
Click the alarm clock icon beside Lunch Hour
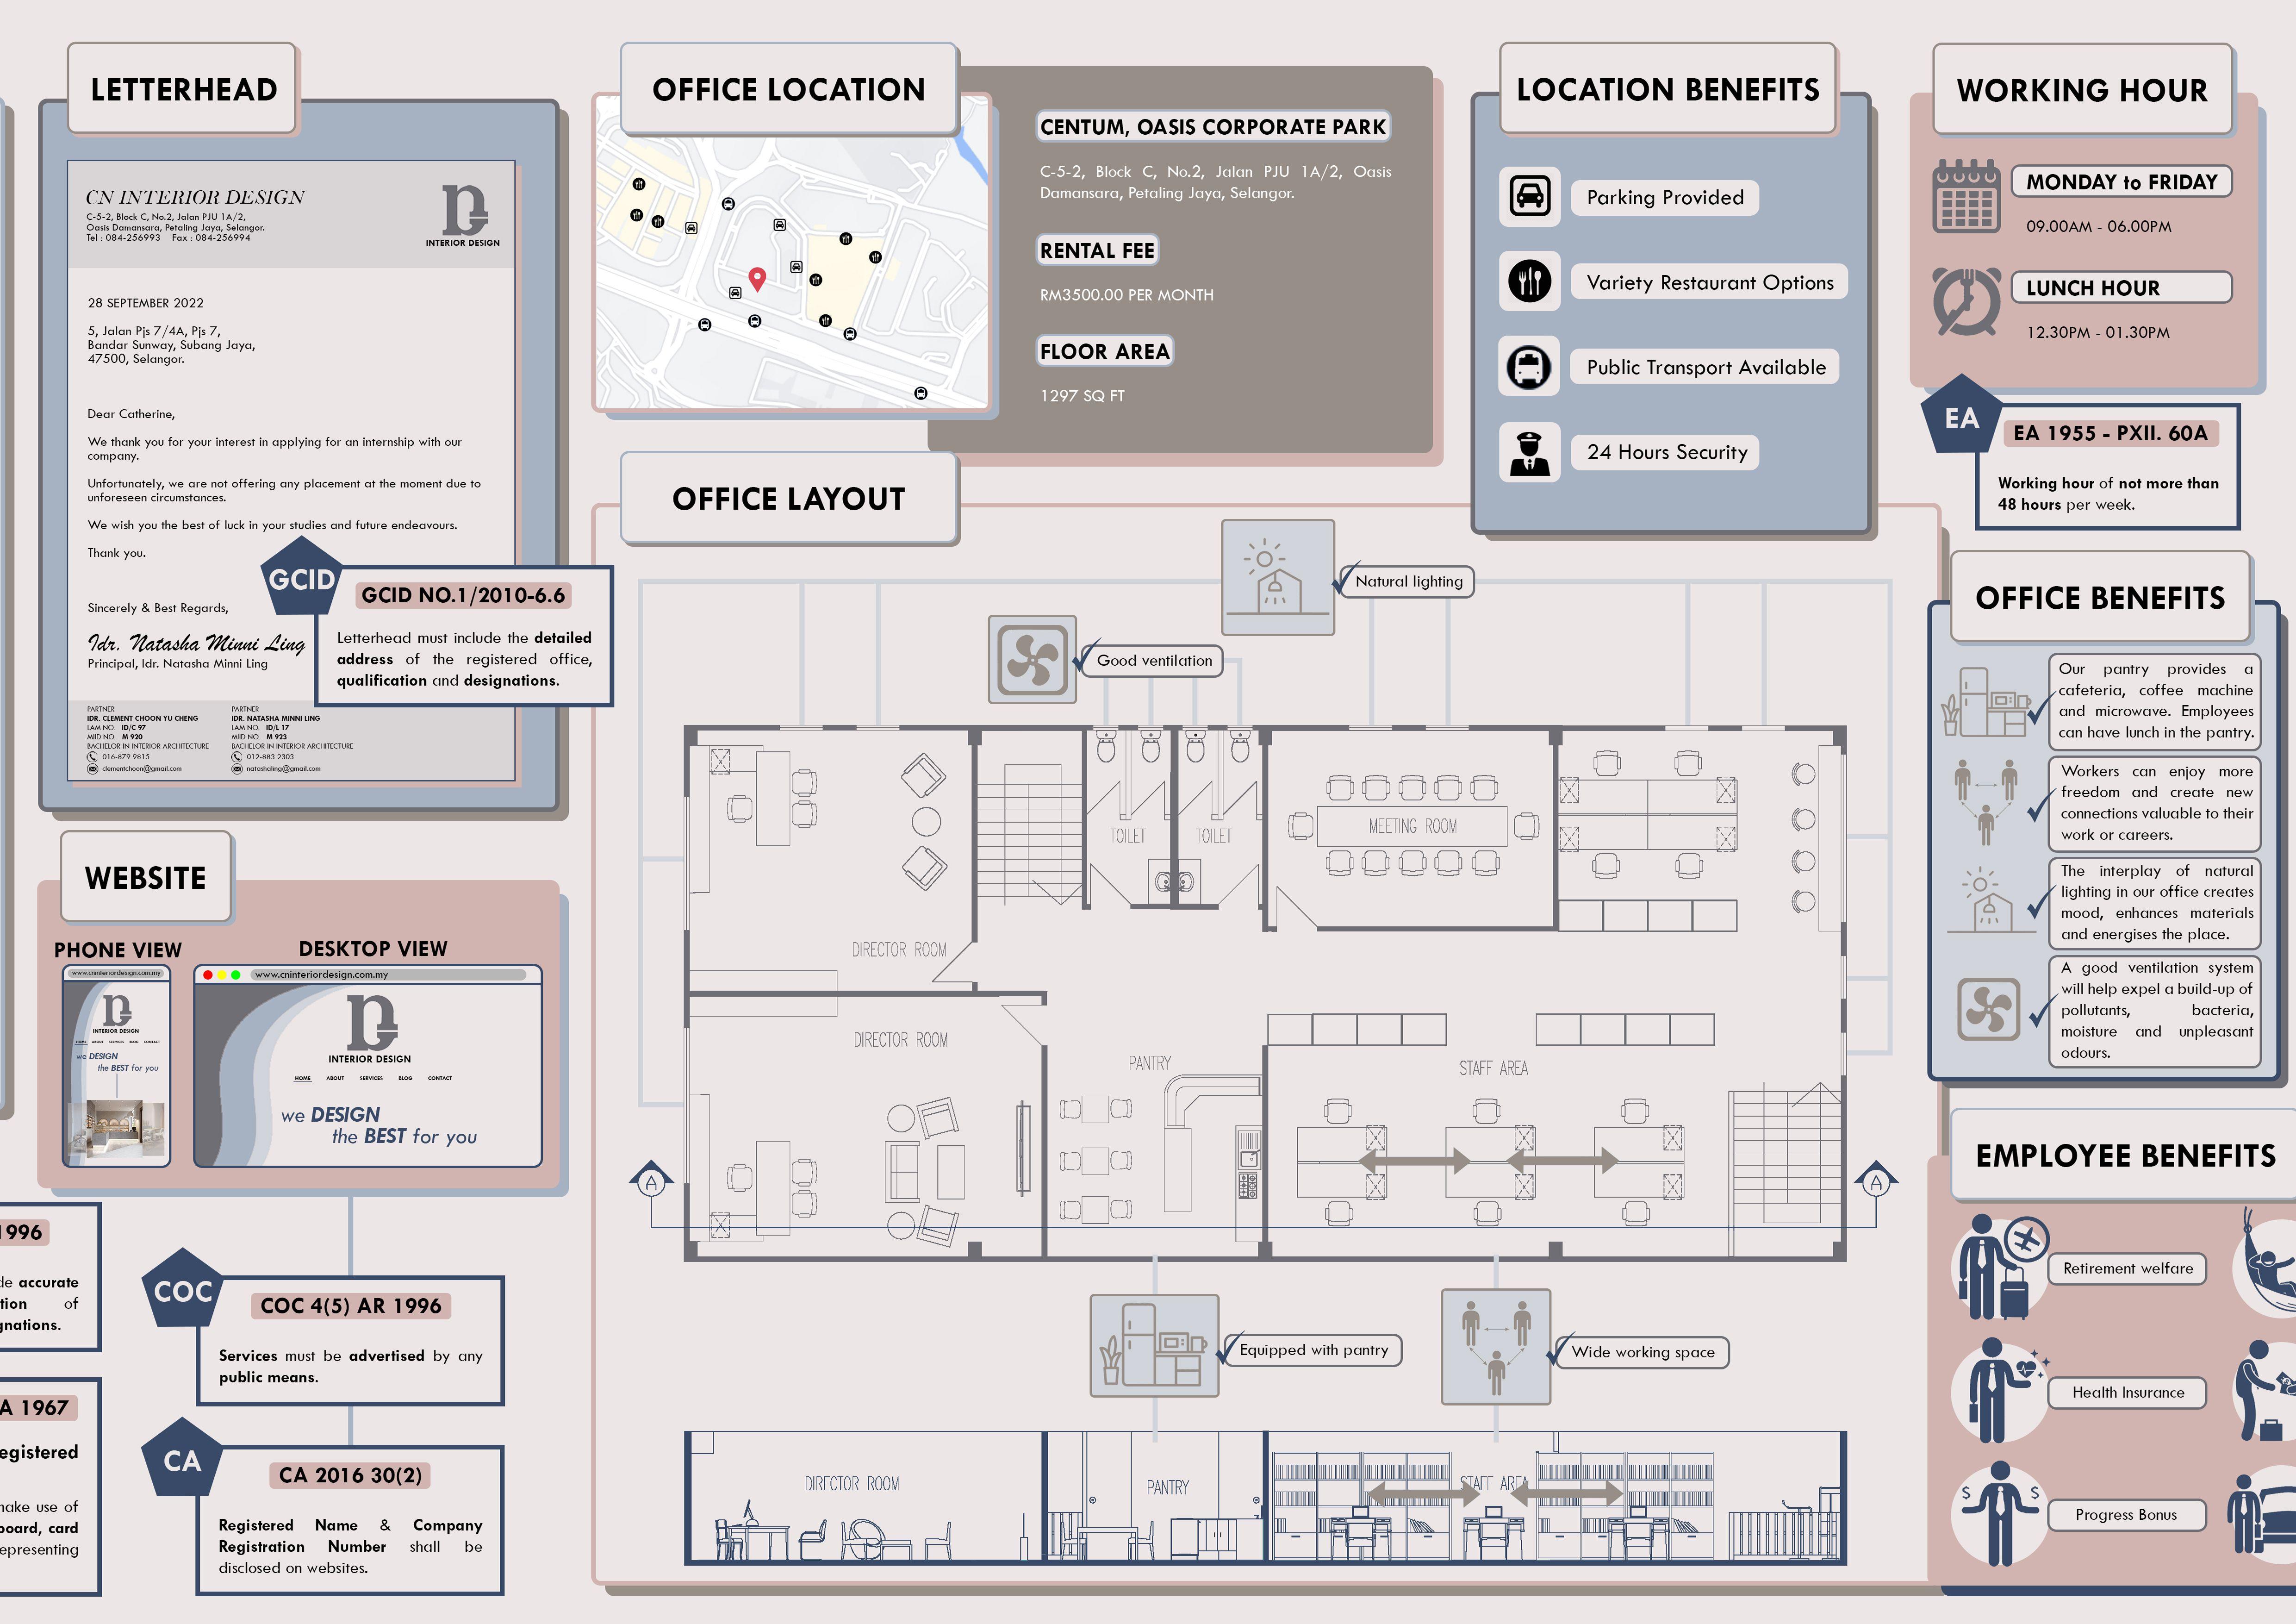click(1966, 301)
